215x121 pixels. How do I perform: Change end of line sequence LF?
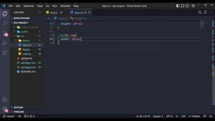pos(177,116)
